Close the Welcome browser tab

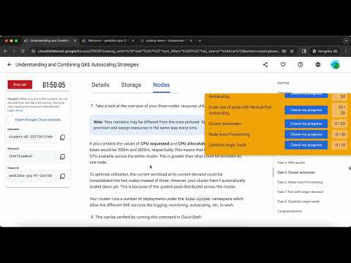click(133, 41)
